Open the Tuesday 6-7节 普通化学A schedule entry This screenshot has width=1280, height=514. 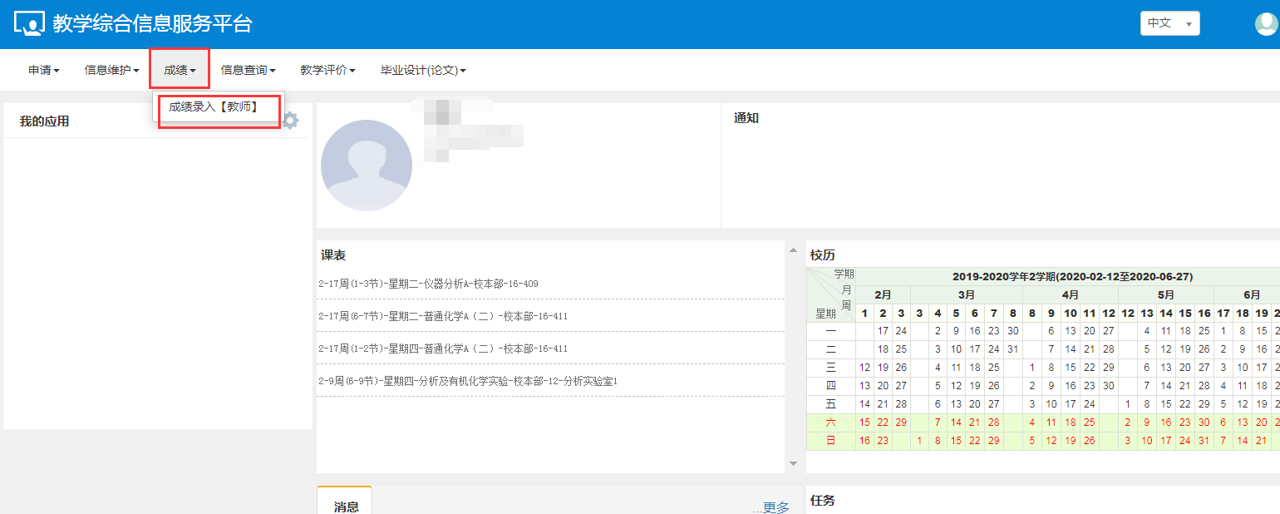(443, 316)
